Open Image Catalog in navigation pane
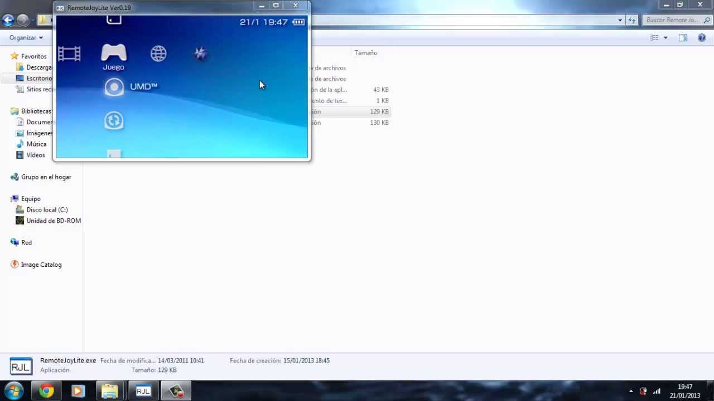 (41, 265)
